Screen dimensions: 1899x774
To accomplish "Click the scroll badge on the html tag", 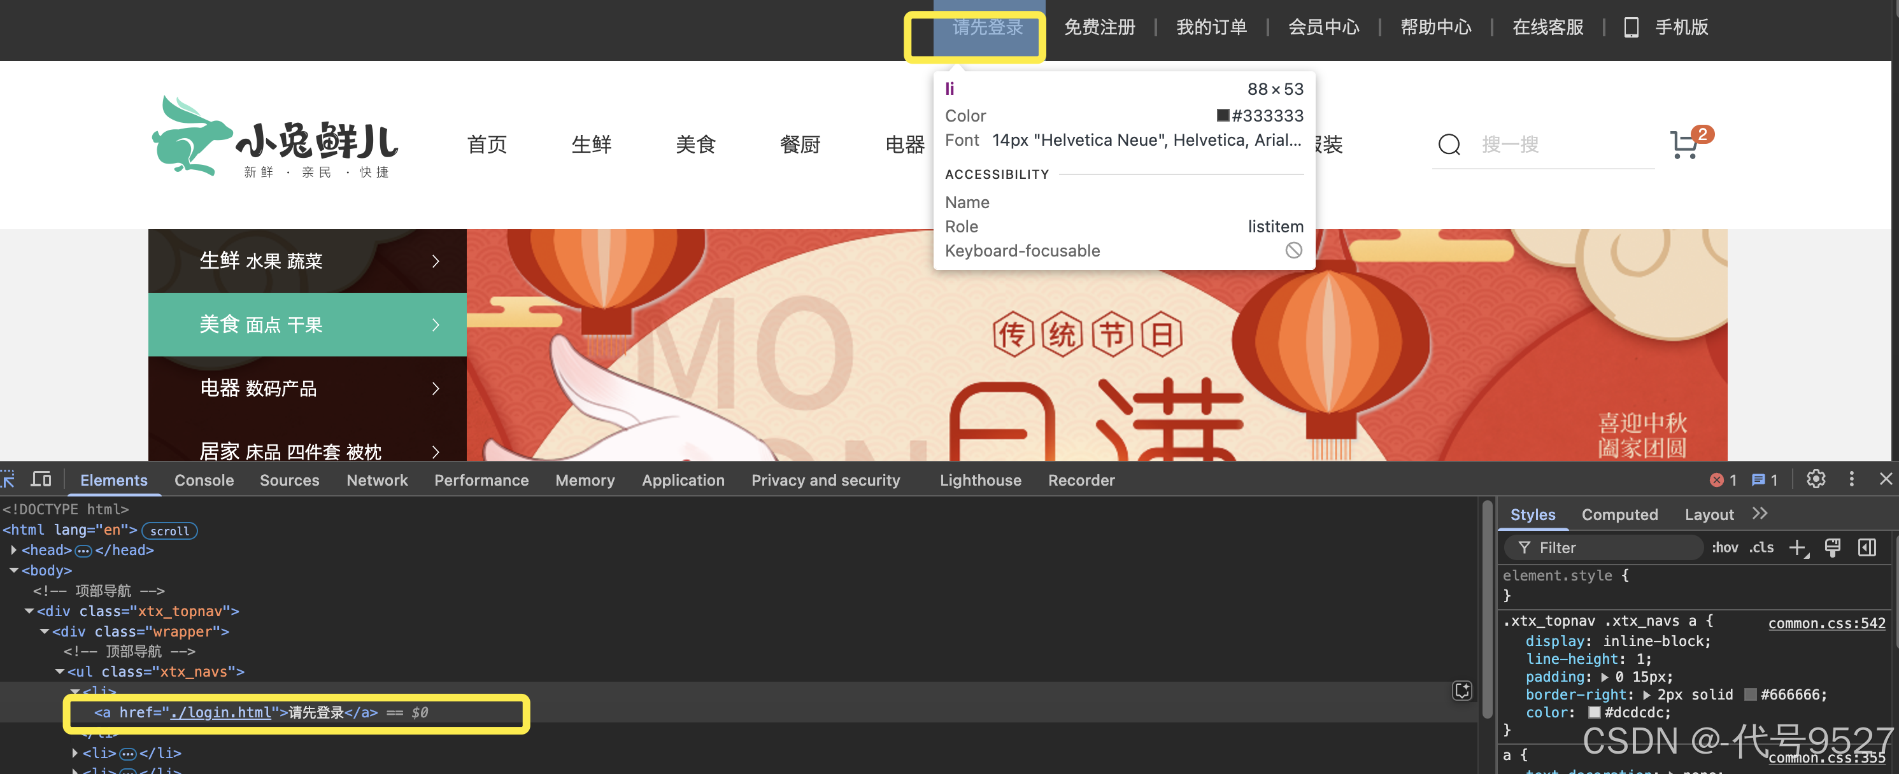I will click(169, 531).
